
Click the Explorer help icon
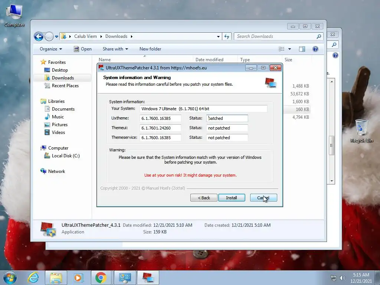(315, 49)
